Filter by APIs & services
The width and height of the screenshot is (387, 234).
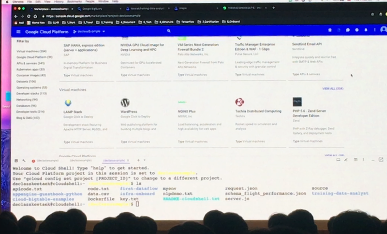pyautogui.click(x=30, y=63)
